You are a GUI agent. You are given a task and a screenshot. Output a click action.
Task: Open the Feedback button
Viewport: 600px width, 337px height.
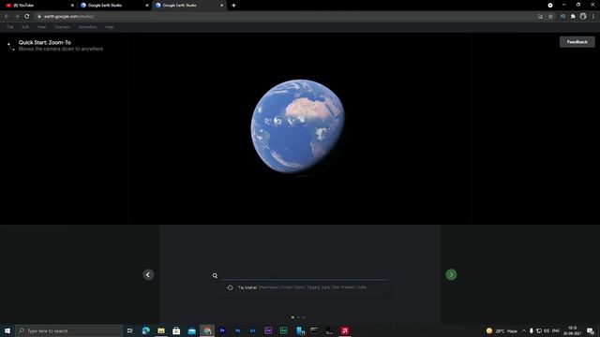click(x=577, y=42)
